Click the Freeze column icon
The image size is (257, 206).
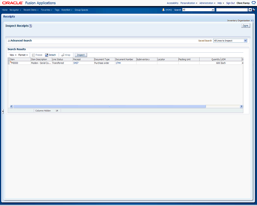click(33, 55)
